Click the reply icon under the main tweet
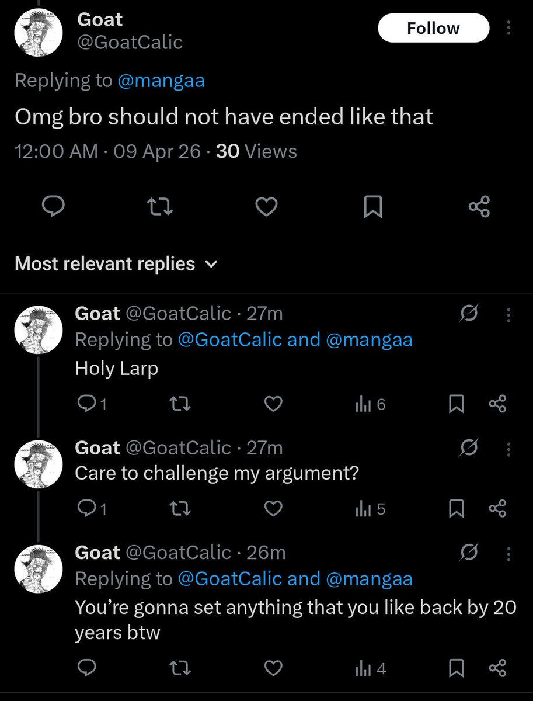The height and width of the screenshot is (701, 533). point(54,207)
